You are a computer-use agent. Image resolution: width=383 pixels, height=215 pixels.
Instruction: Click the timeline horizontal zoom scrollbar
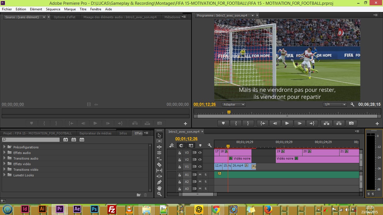[x=197, y=194]
